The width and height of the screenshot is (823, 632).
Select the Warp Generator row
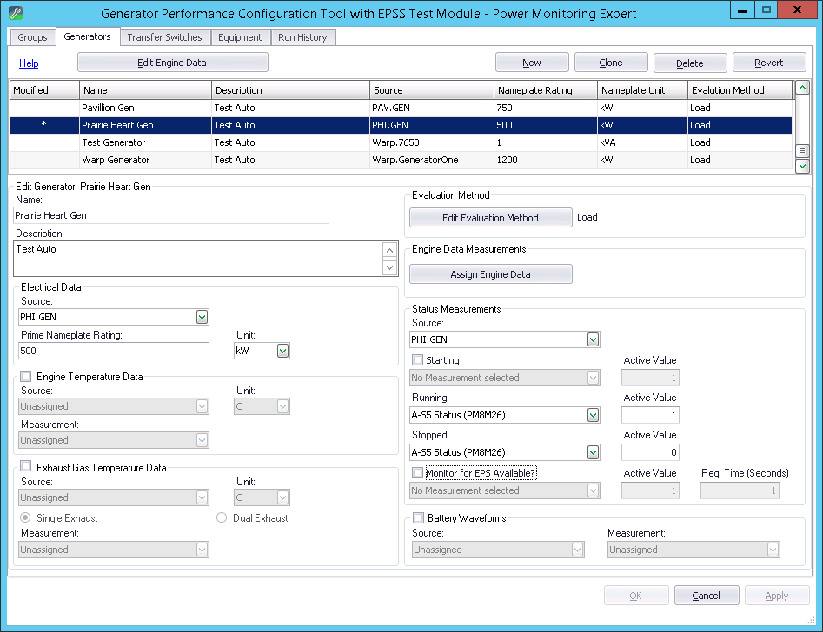pyautogui.click(x=401, y=160)
